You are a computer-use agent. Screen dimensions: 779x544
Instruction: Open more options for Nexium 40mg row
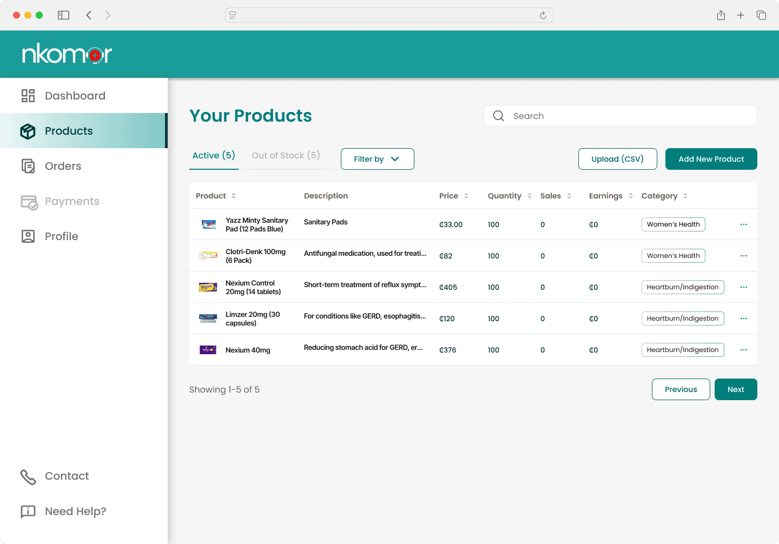point(744,350)
